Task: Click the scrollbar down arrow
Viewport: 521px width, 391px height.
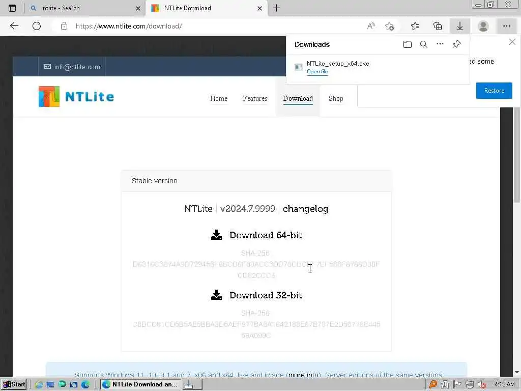Action: 517,372
